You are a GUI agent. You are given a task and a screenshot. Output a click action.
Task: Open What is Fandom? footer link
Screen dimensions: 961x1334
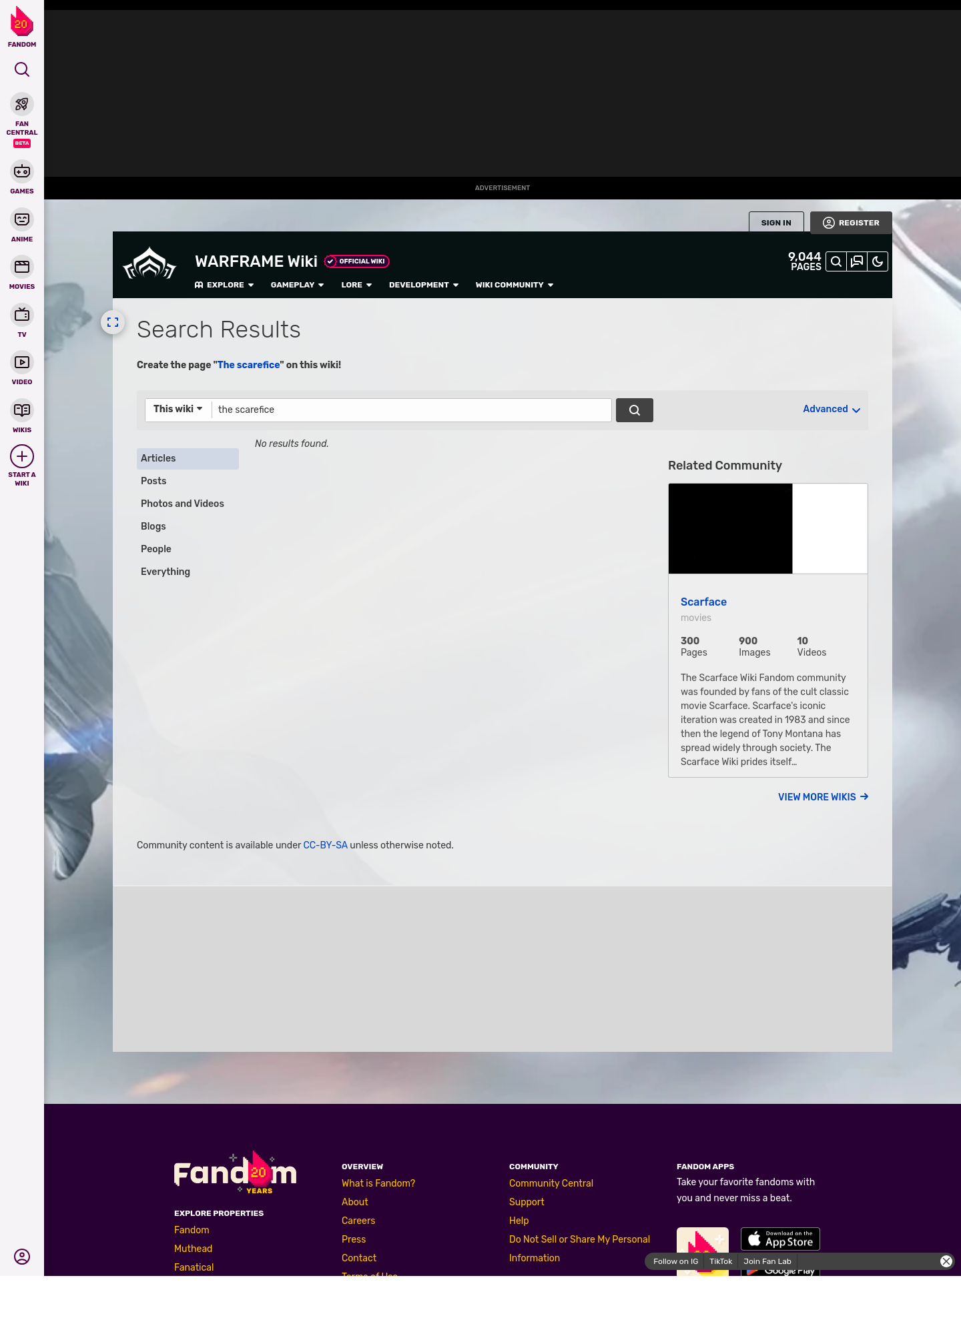pos(378,1183)
